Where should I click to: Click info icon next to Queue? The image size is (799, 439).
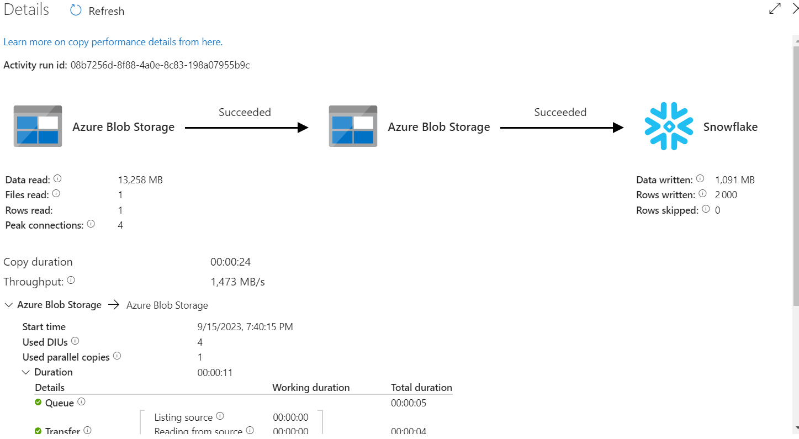(x=82, y=402)
